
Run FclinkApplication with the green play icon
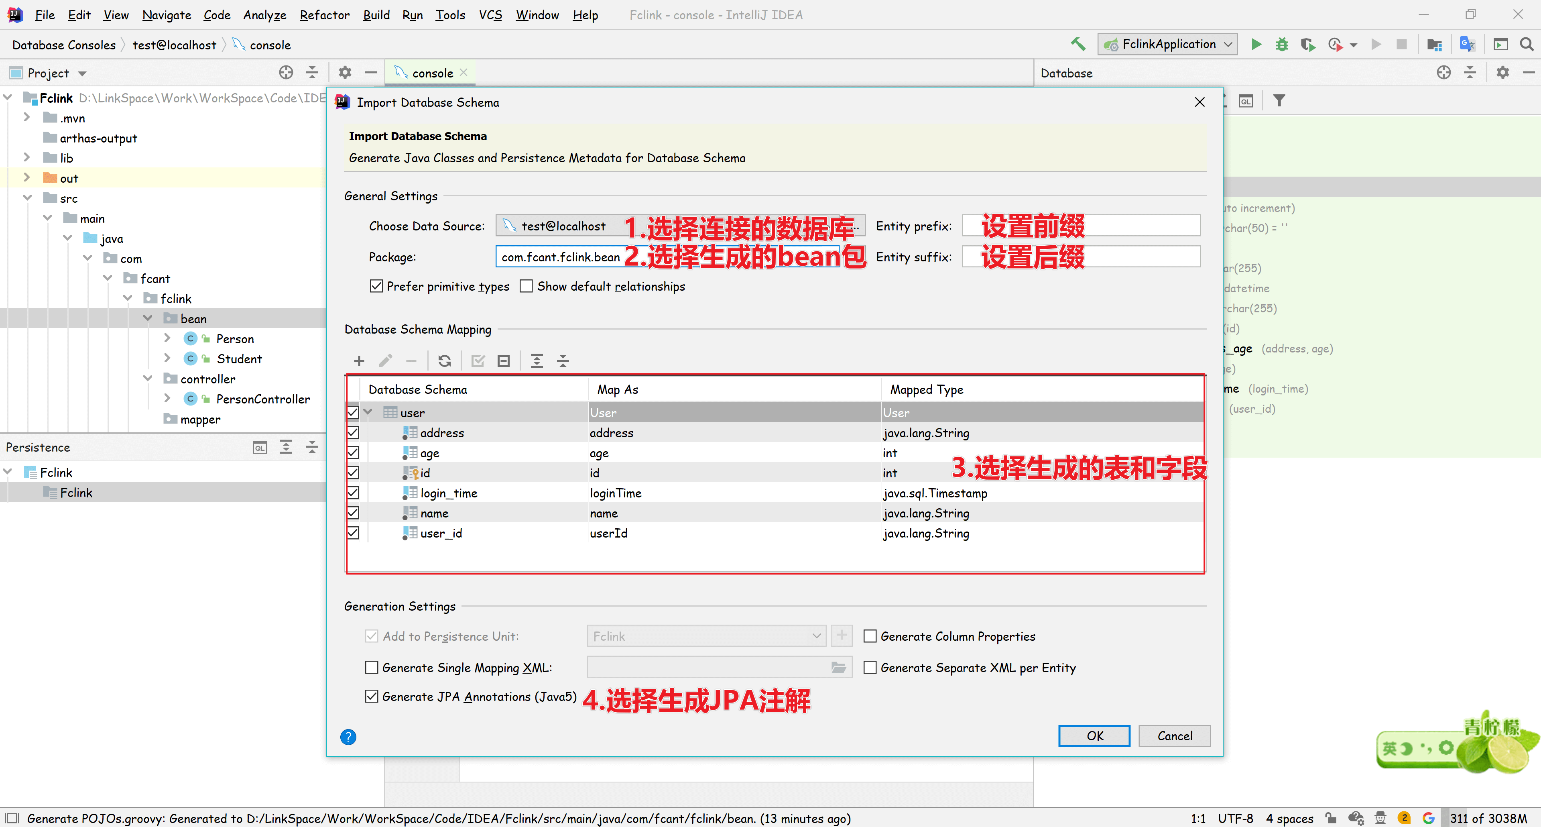coord(1256,44)
